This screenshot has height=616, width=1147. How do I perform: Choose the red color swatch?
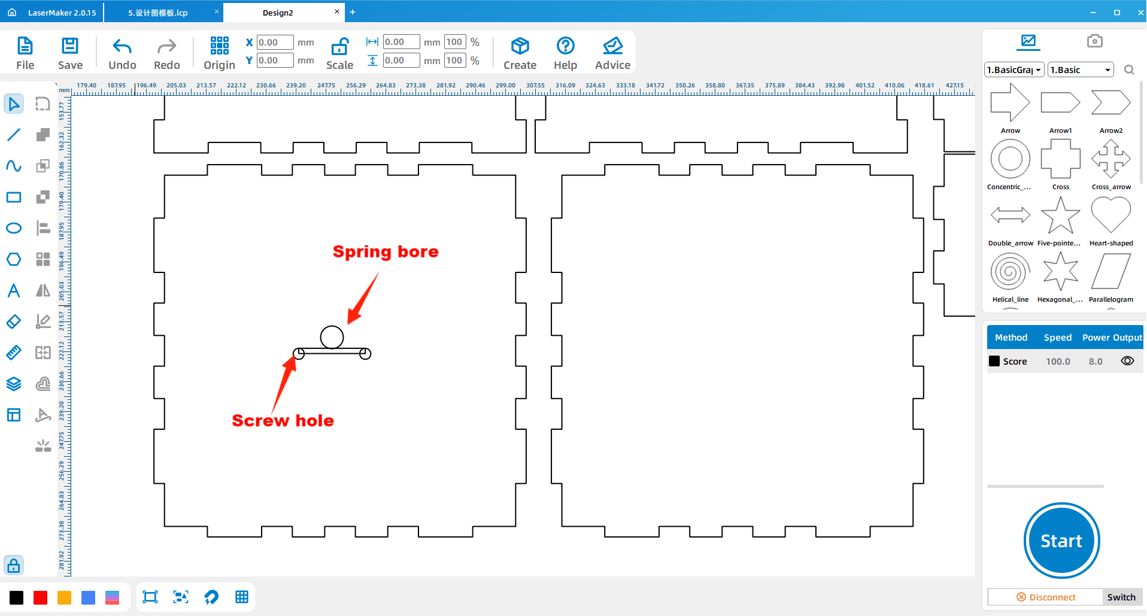[41, 597]
